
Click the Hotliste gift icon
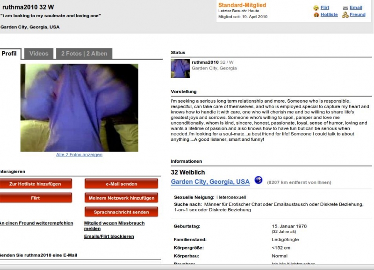point(316,15)
